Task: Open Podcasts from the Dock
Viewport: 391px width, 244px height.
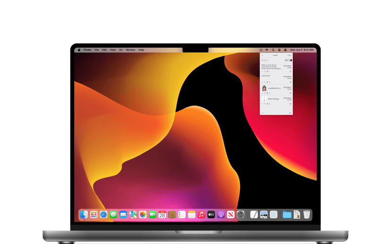Action: point(221,214)
